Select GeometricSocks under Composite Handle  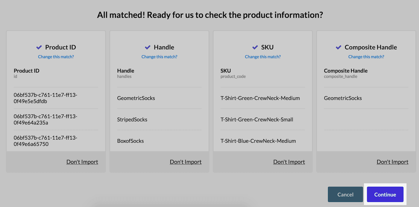[343, 98]
